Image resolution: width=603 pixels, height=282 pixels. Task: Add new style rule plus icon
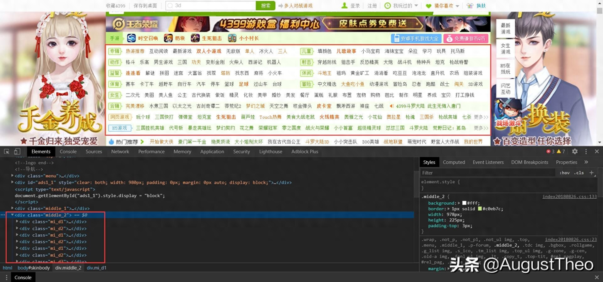591,173
